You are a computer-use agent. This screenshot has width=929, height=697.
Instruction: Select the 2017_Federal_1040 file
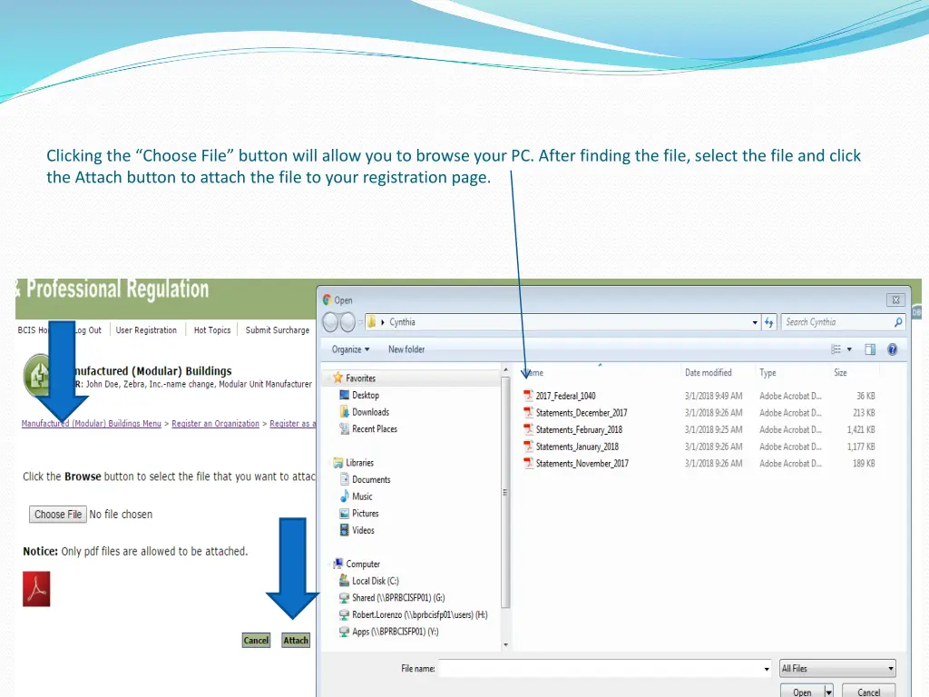coord(566,396)
